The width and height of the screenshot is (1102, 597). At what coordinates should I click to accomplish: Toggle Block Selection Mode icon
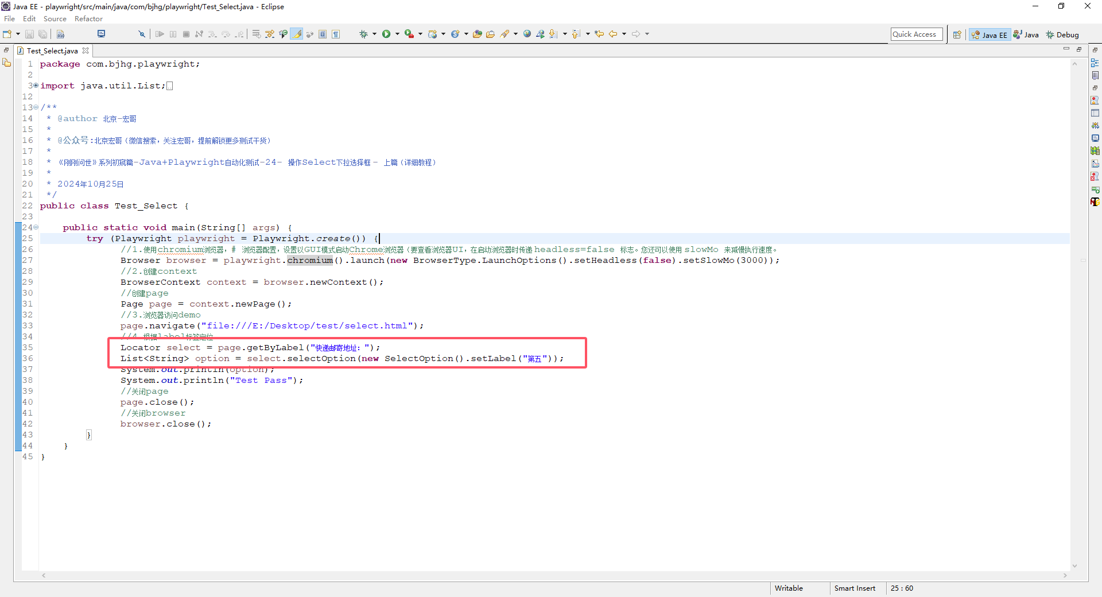(323, 34)
